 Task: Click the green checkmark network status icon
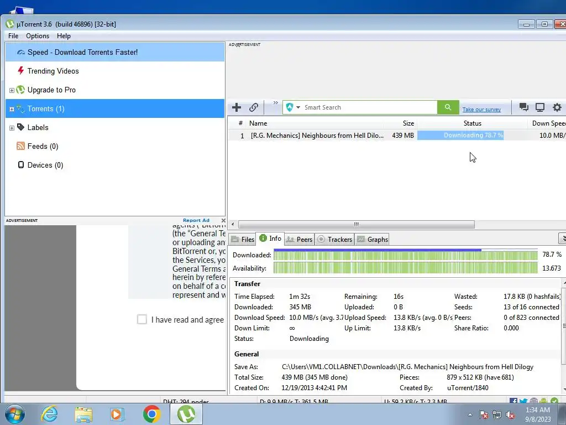coord(554,401)
